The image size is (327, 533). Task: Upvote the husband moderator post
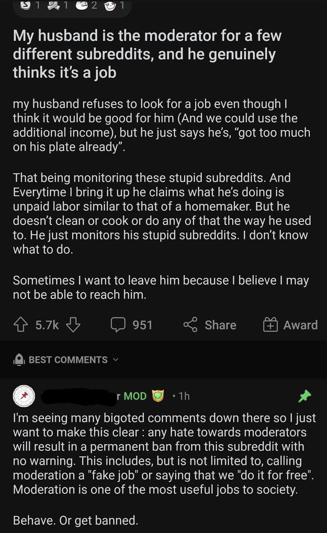[21, 325]
